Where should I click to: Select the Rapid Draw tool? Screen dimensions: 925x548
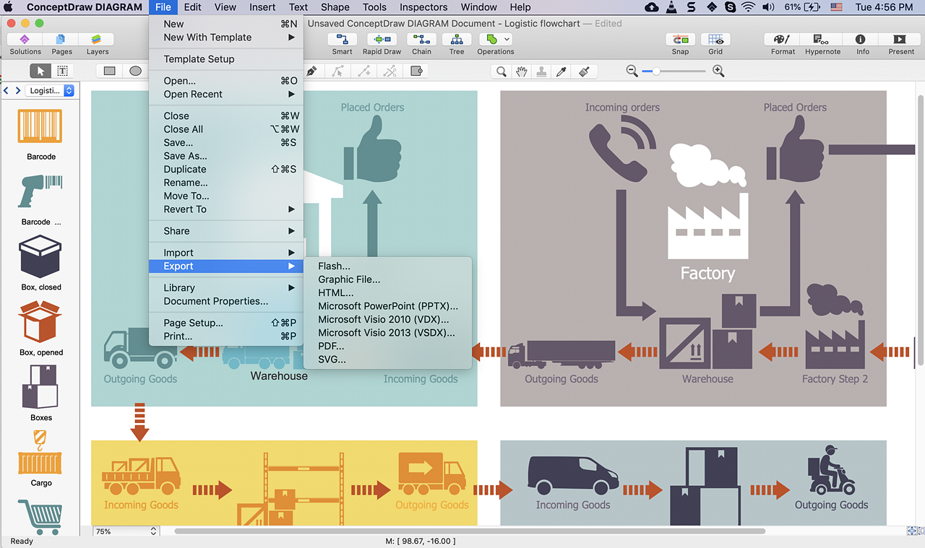point(382,43)
